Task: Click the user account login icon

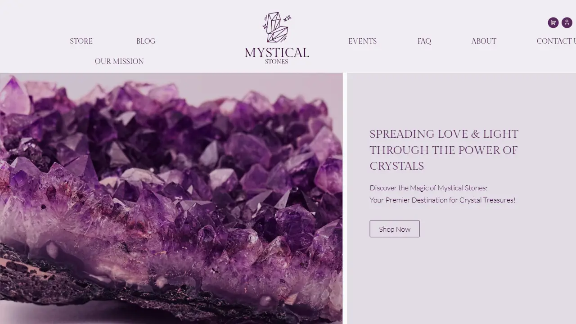Action: tap(567, 22)
